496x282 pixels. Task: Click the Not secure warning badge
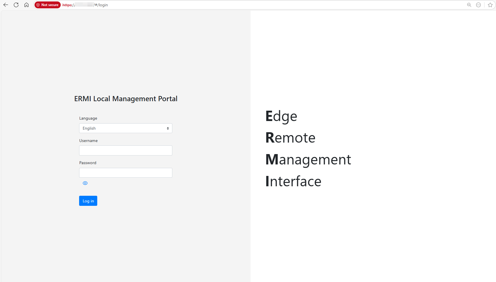pos(47,5)
